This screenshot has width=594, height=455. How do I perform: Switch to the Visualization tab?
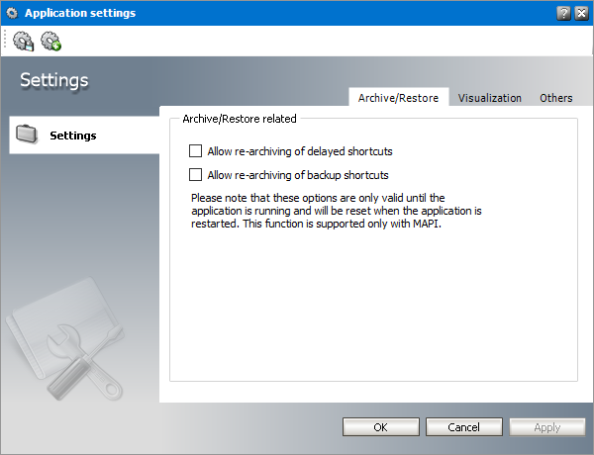(x=490, y=98)
